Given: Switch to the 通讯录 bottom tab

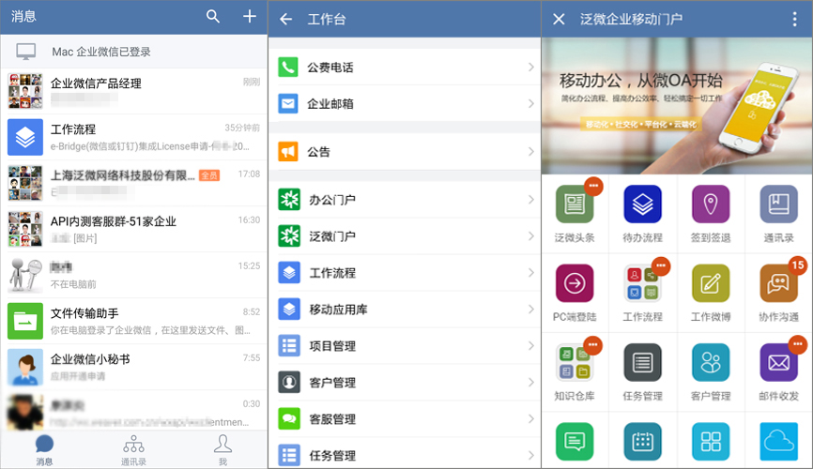Looking at the screenshot, I should click(x=133, y=450).
